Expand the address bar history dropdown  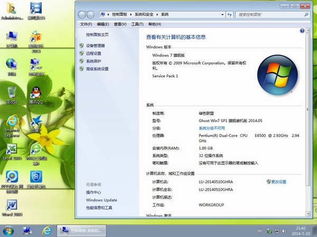pos(222,15)
